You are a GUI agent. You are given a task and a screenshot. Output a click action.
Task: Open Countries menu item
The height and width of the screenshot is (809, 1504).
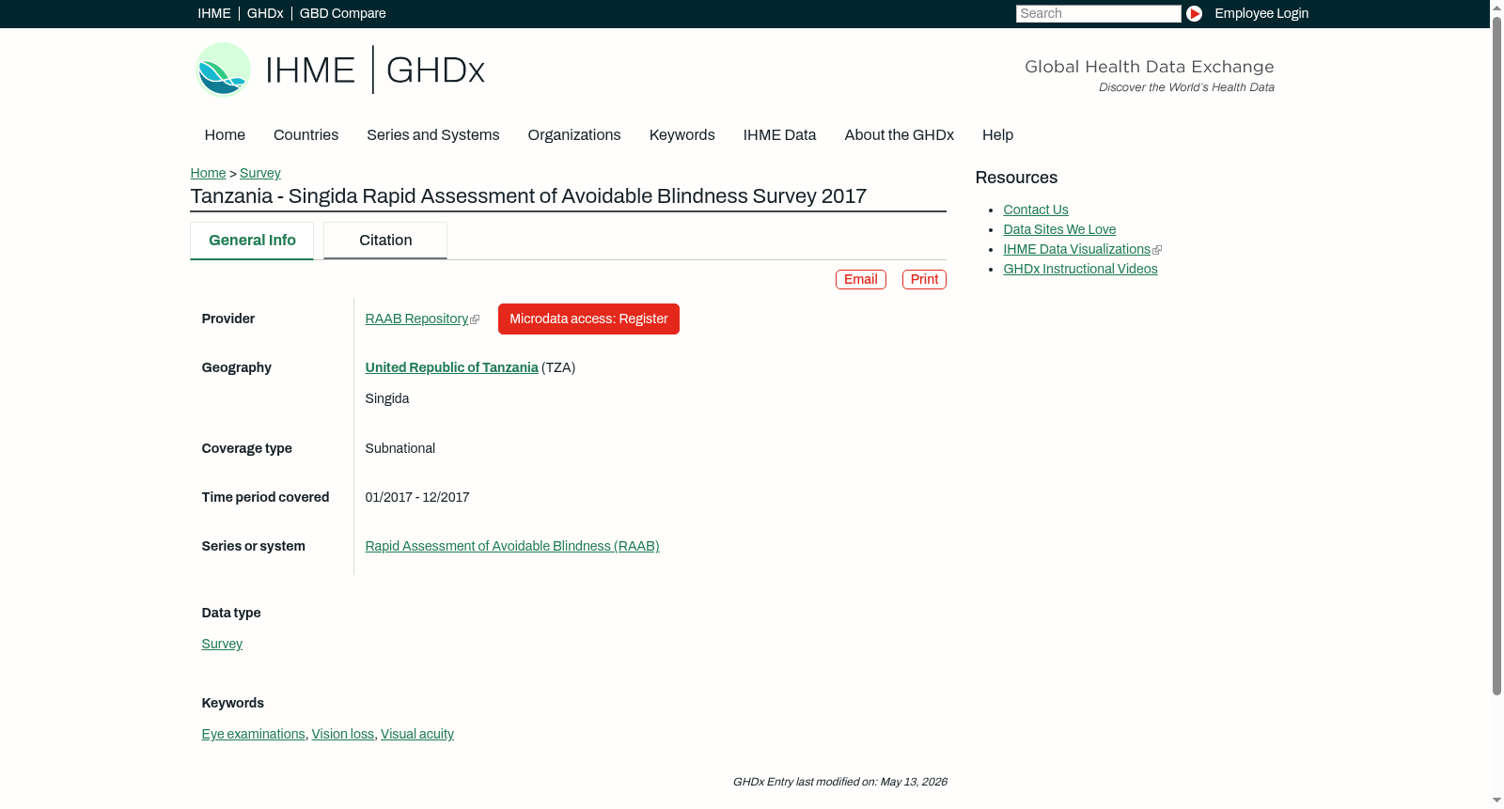pyautogui.click(x=305, y=135)
